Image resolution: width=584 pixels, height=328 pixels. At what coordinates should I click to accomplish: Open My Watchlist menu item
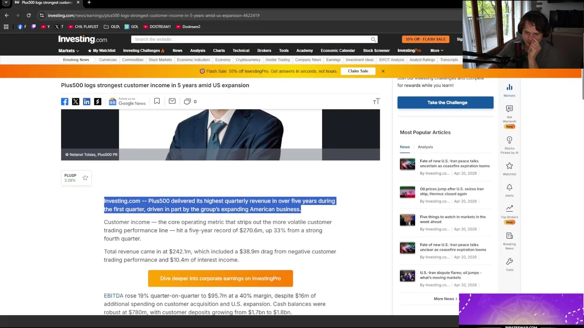101,51
